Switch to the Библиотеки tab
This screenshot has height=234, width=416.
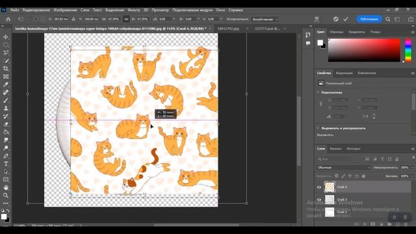tap(367, 73)
